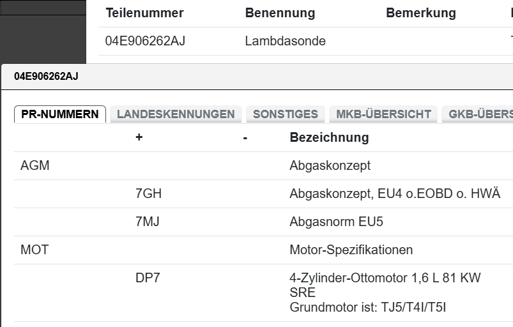The height and width of the screenshot is (327, 513).
Task: Click the Benennung column header
Action: point(280,13)
